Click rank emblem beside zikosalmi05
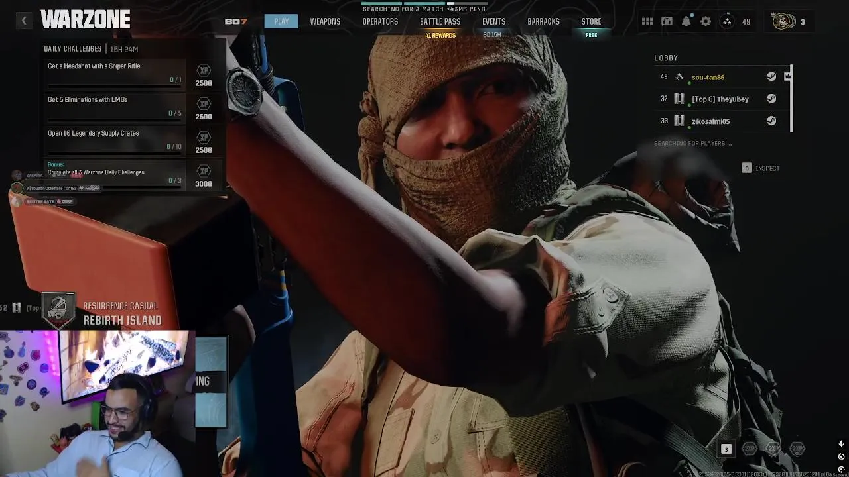Screen dimensions: 849x477 [679, 121]
